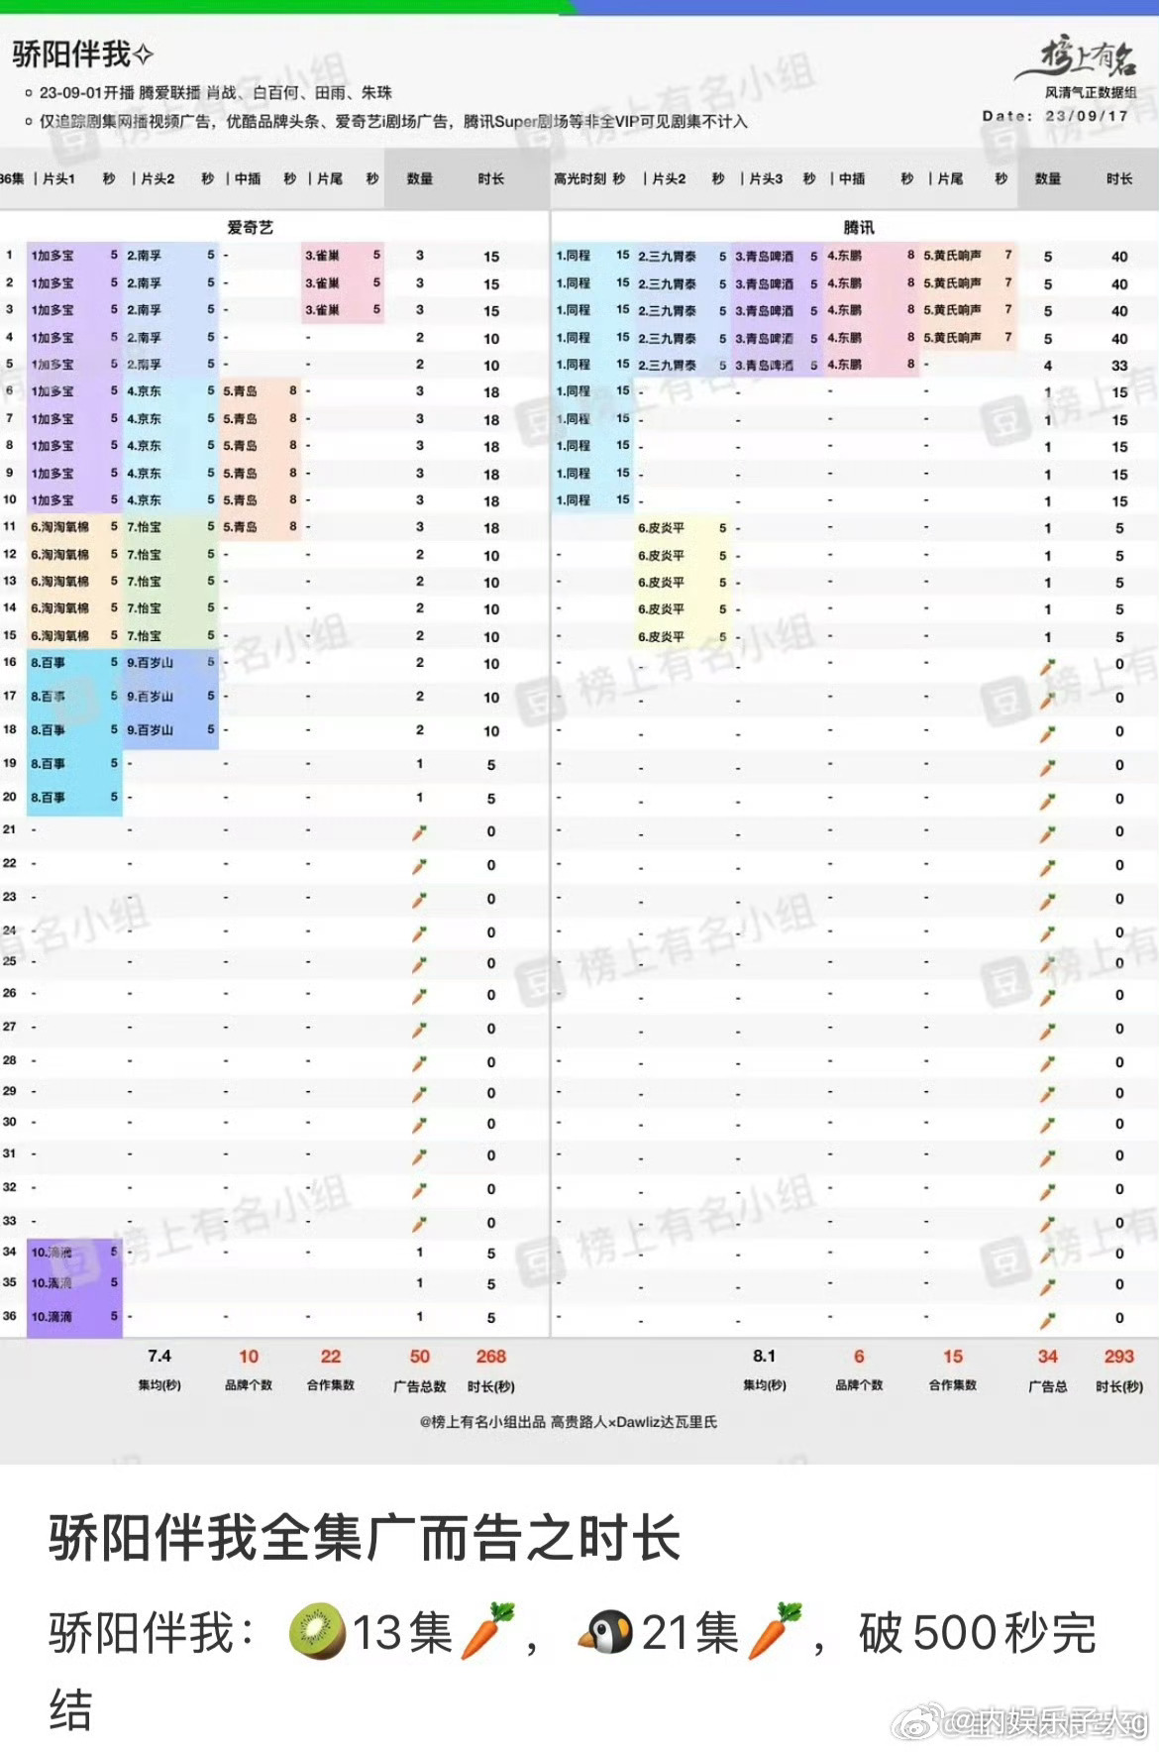Click the 高光时刻 column header

(x=580, y=178)
